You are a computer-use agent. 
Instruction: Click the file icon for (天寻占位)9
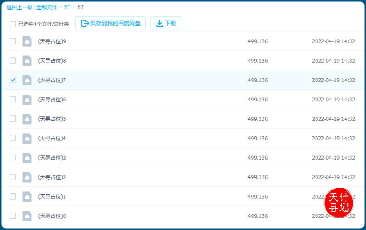27,41
